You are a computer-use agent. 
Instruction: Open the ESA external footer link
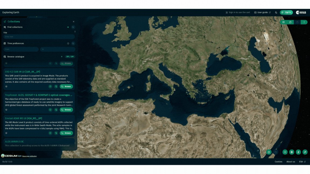tap(302, 162)
